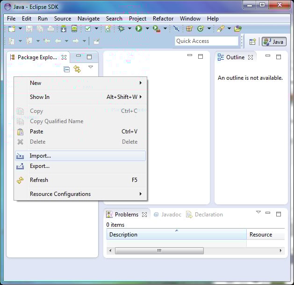
Task: Click the Problems horizontal scrollbar thumb
Action: coord(159,250)
